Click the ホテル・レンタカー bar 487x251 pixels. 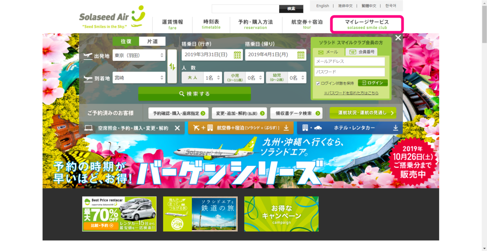pos(350,128)
